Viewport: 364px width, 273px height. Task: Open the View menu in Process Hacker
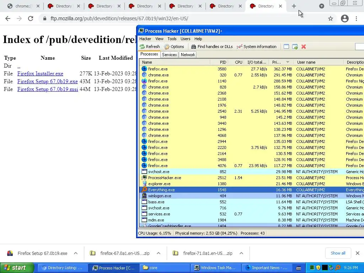159,39
